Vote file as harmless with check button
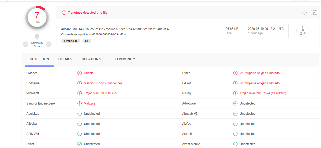This screenshot has height=148, width=321. pyautogui.click(x=49, y=45)
